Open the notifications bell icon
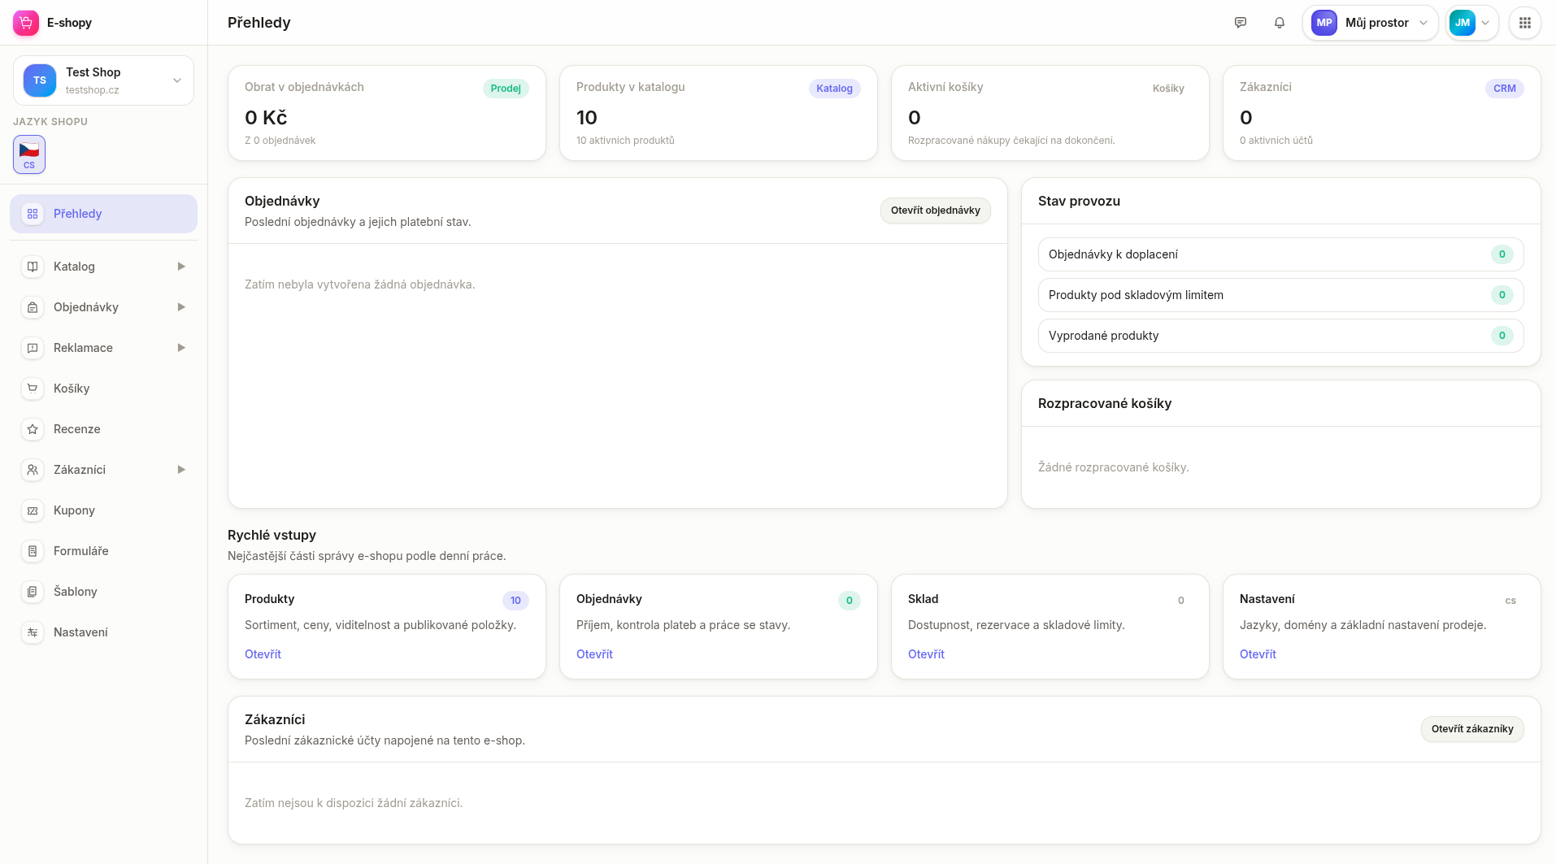The width and height of the screenshot is (1556, 864). click(1280, 23)
